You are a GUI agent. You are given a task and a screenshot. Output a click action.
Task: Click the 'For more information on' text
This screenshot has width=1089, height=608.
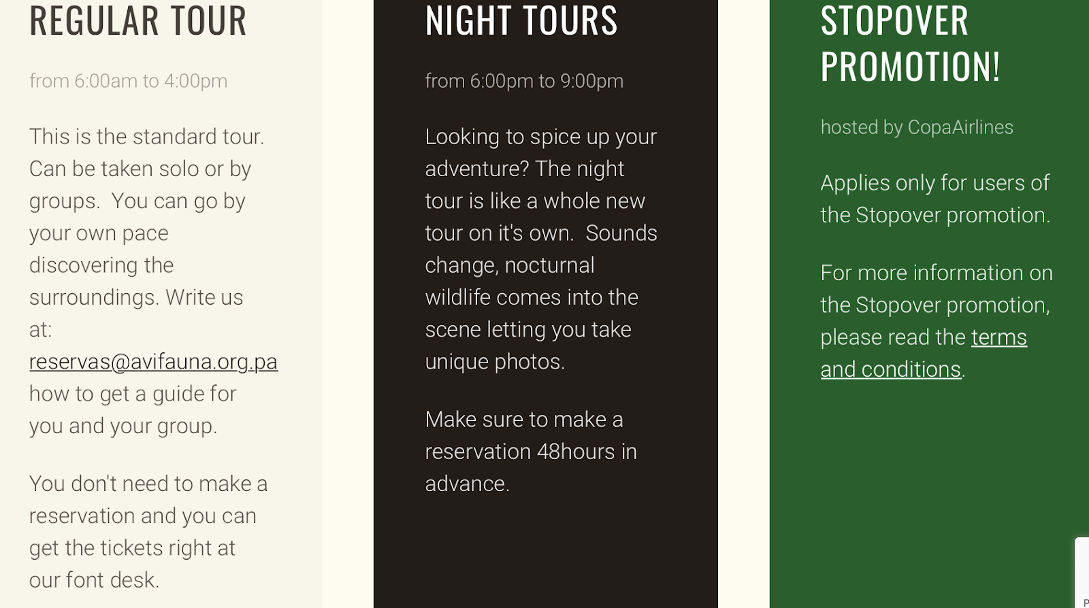pyautogui.click(x=937, y=273)
